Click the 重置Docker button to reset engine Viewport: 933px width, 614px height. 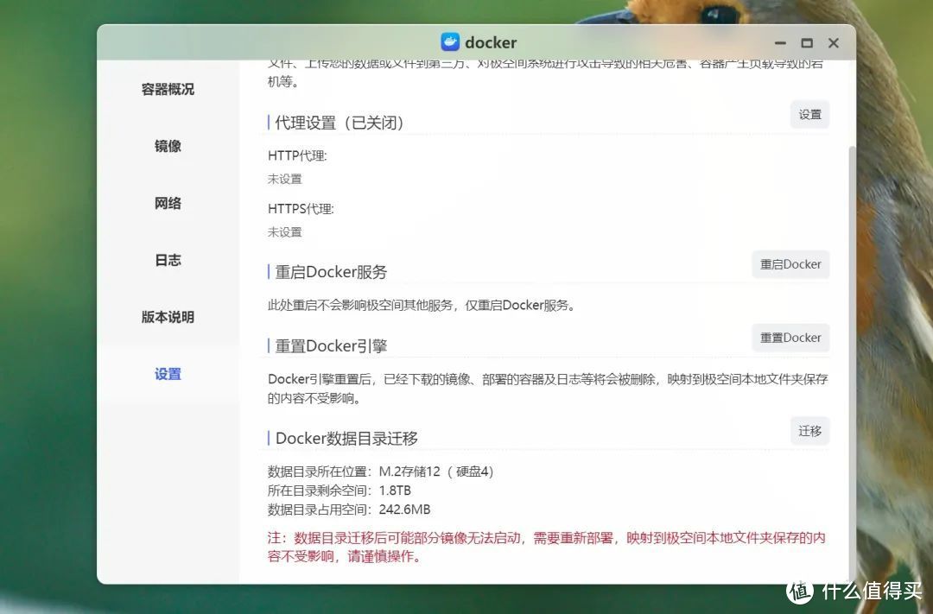790,338
